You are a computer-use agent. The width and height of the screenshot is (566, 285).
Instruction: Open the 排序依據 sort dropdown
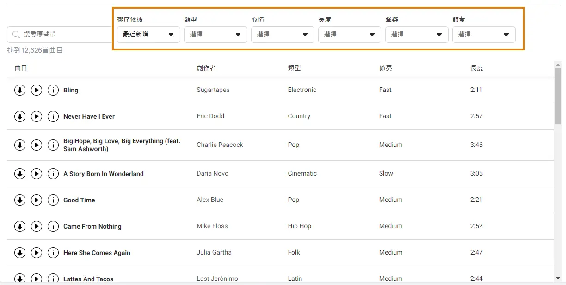(x=148, y=35)
